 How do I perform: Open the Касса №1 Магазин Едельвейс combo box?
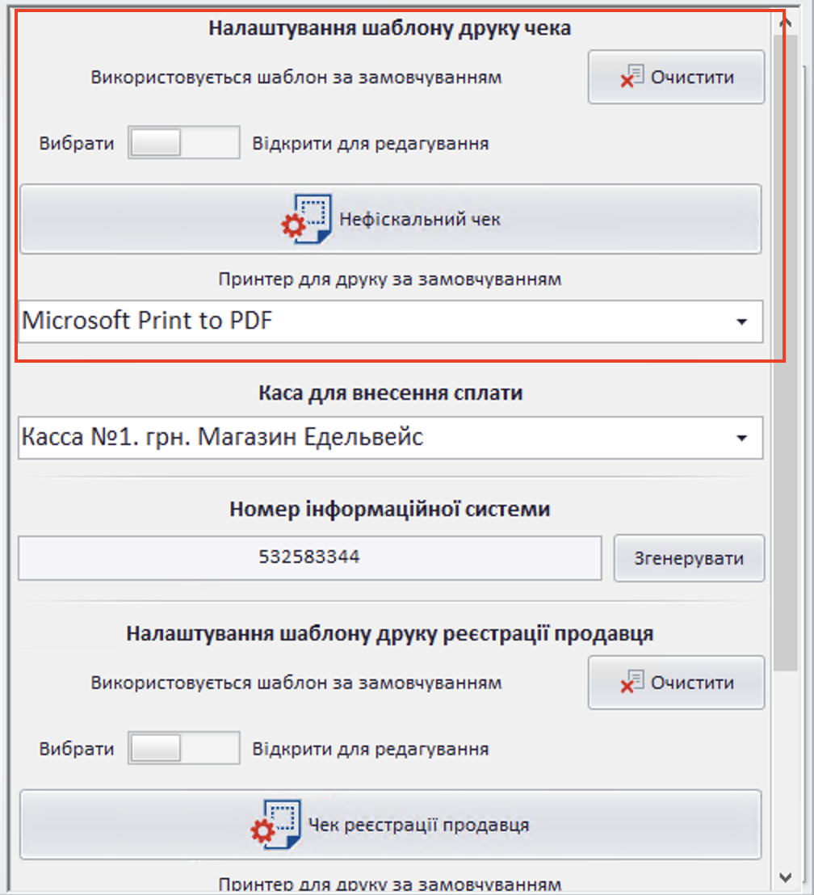pos(371,438)
